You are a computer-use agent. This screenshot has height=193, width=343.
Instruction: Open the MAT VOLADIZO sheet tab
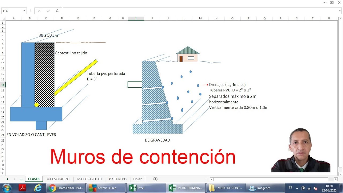tap(58, 179)
